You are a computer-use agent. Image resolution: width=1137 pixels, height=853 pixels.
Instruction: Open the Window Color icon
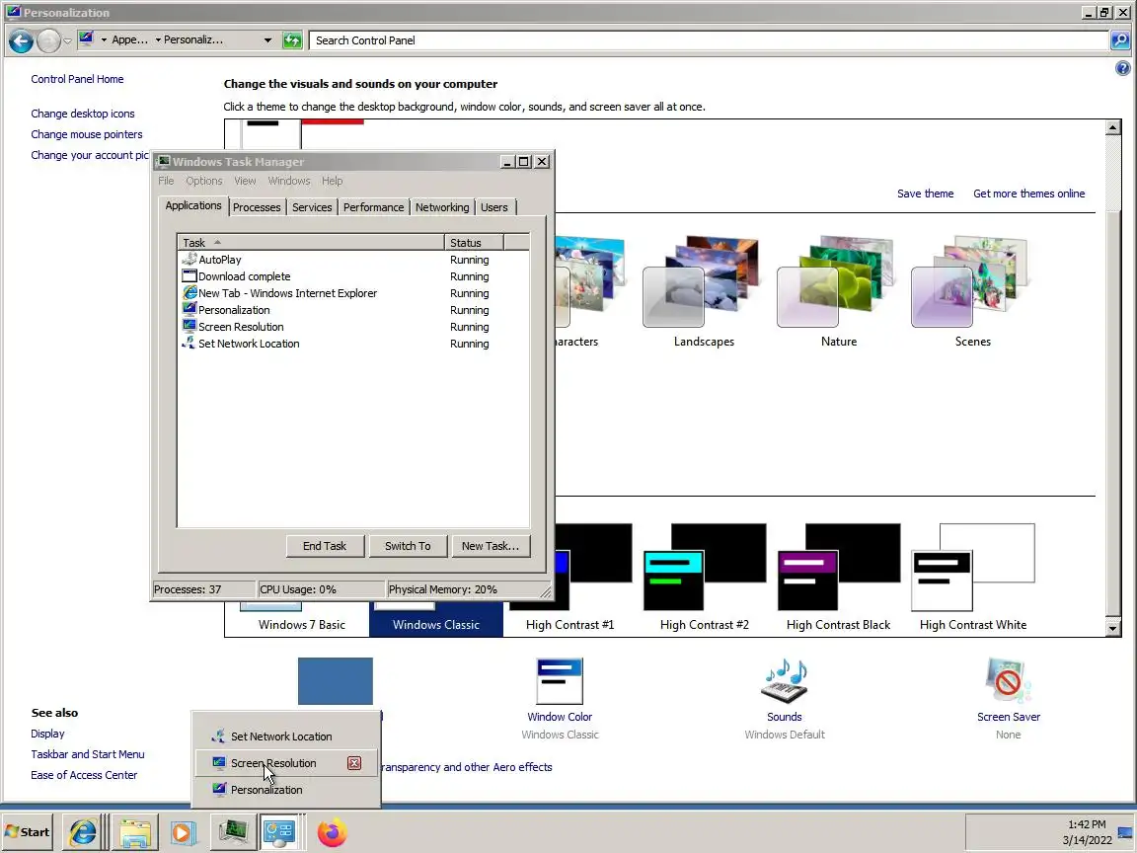coord(559,681)
